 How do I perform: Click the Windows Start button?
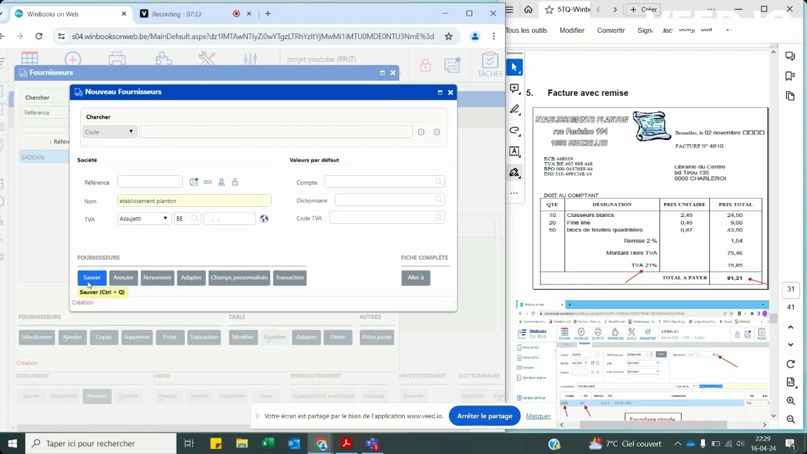pos(12,443)
